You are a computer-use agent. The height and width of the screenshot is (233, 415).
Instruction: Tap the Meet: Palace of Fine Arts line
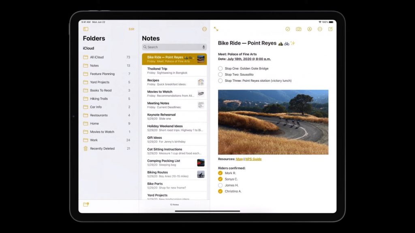coord(237,54)
